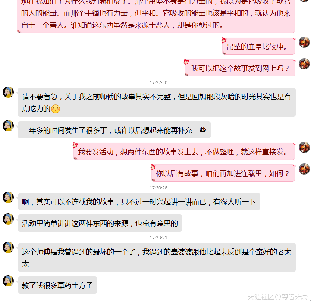
Task: Click the fox avatar beside '吊坠的血量比较冲'
Action: (304, 42)
